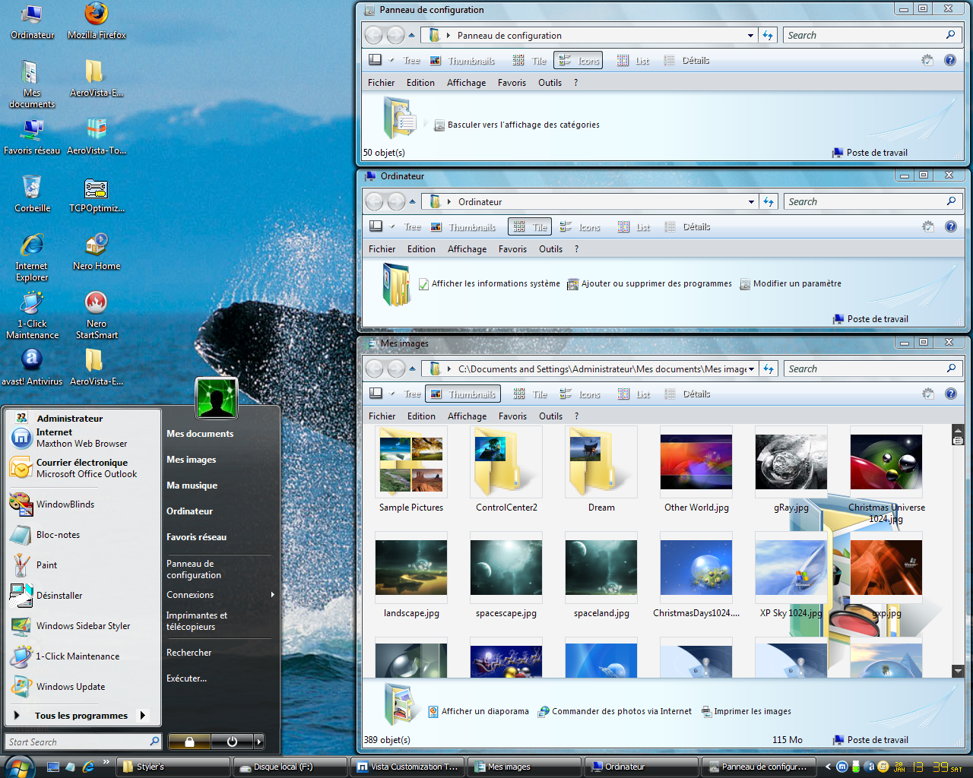
Task: Open Mozilla Firefox desktop icon
Action: [x=97, y=16]
